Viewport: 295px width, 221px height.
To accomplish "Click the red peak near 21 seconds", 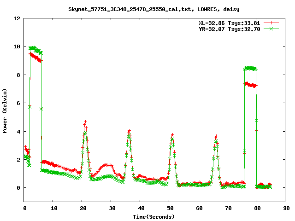I will click(x=85, y=122).
